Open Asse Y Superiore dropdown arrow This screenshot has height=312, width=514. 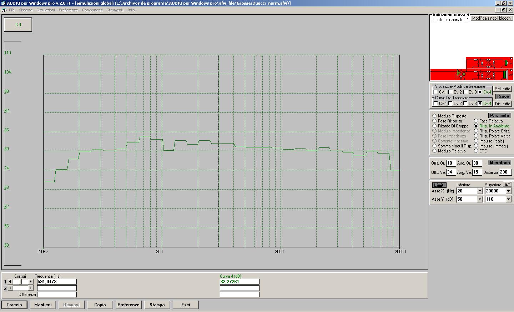click(x=508, y=199)
